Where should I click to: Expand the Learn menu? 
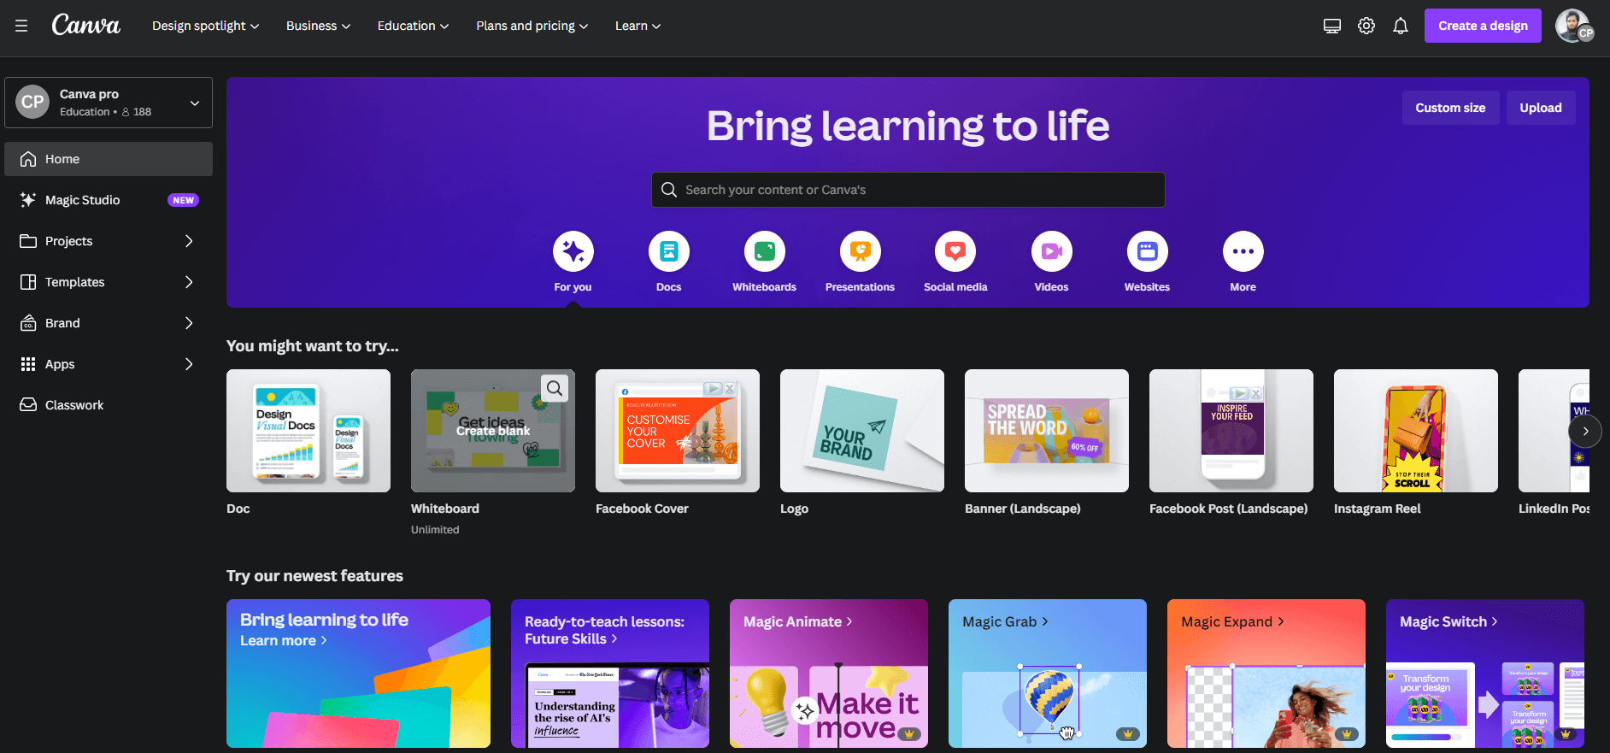click(638, 26)
